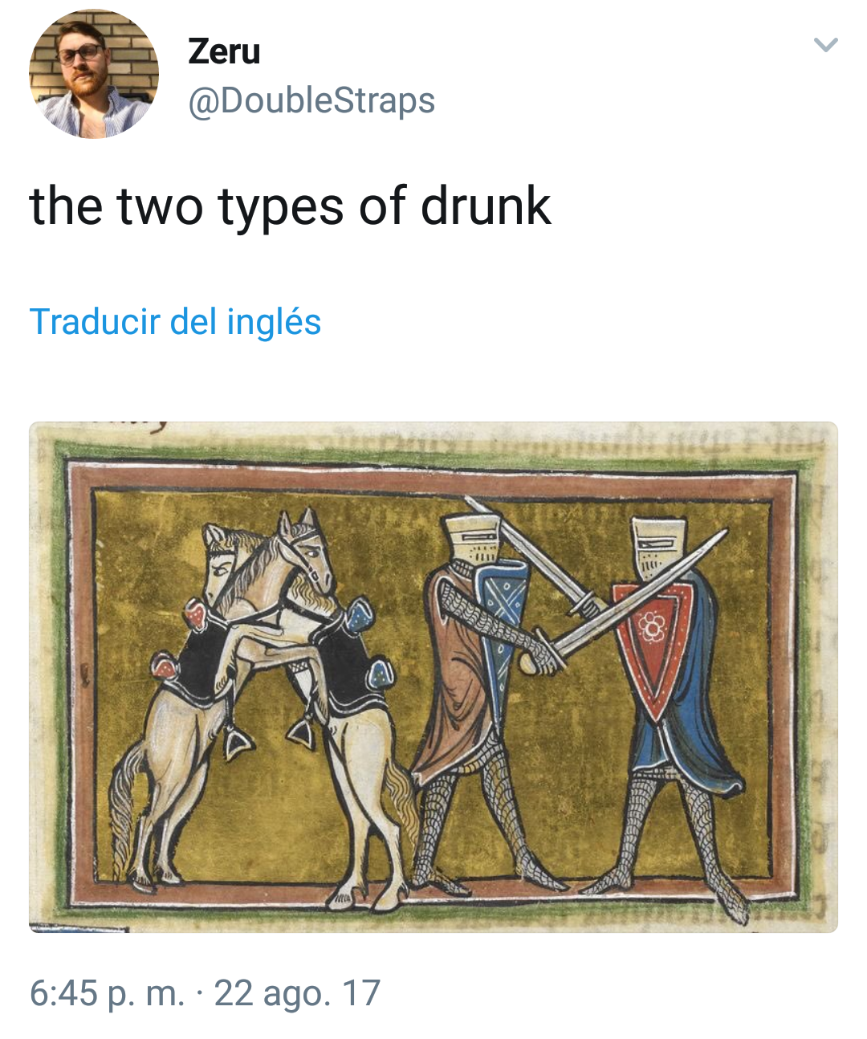This screenshot has height=1039, width=867.
Task: Click the 6:45 p. m. timestamp
Action: tap(107, 993)
